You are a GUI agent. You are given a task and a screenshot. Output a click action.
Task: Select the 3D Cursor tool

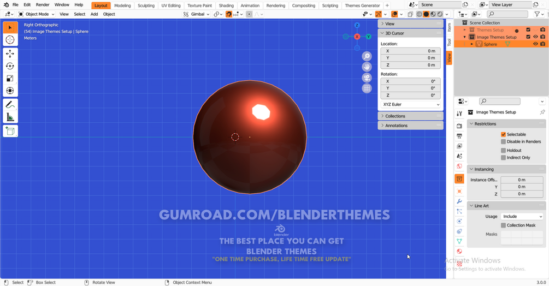coord(10,40)
